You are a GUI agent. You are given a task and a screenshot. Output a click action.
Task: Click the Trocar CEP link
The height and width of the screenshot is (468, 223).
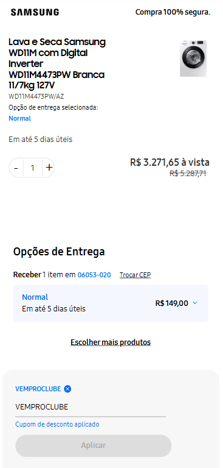click(x=135, y=275)
